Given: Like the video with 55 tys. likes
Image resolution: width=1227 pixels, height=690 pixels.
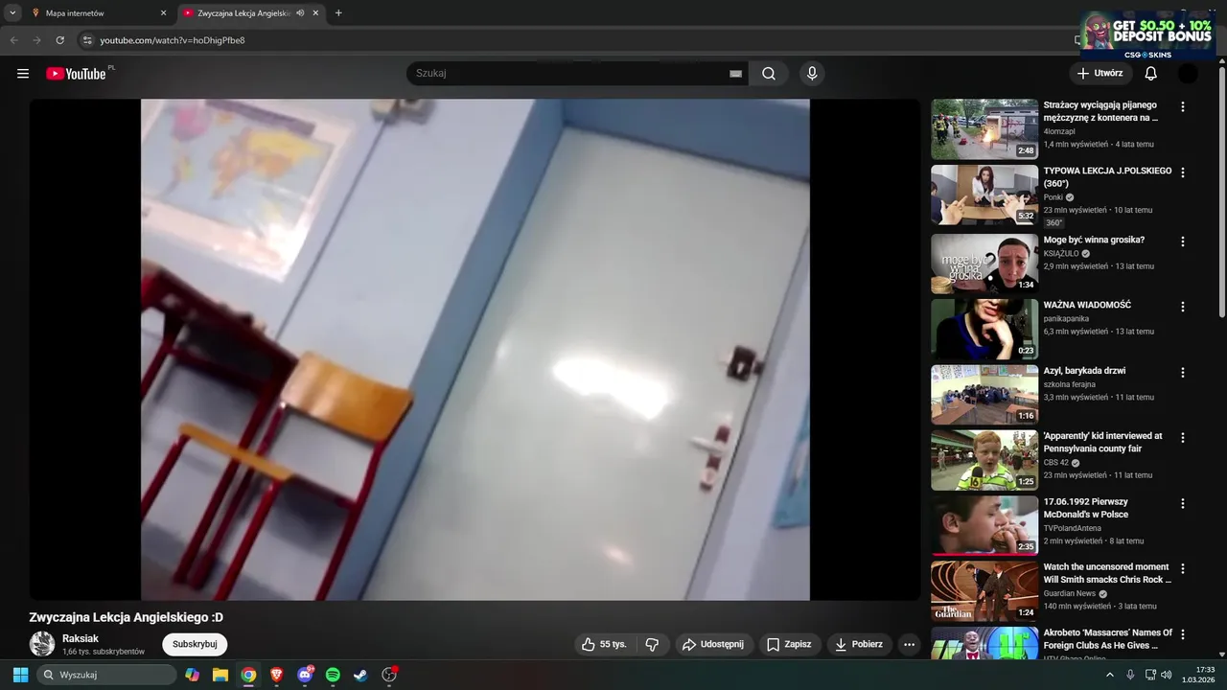Looking at the screenshot, I should coord(604,645).
